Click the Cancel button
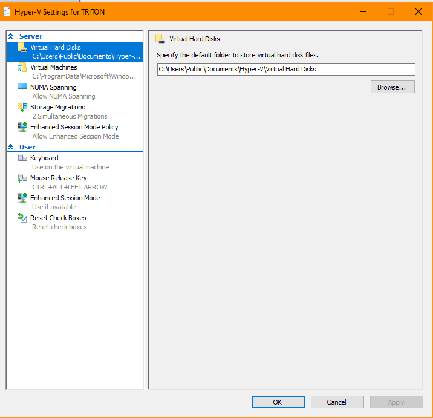This screenshot has width=433, height=418. [x=337, y=402]
